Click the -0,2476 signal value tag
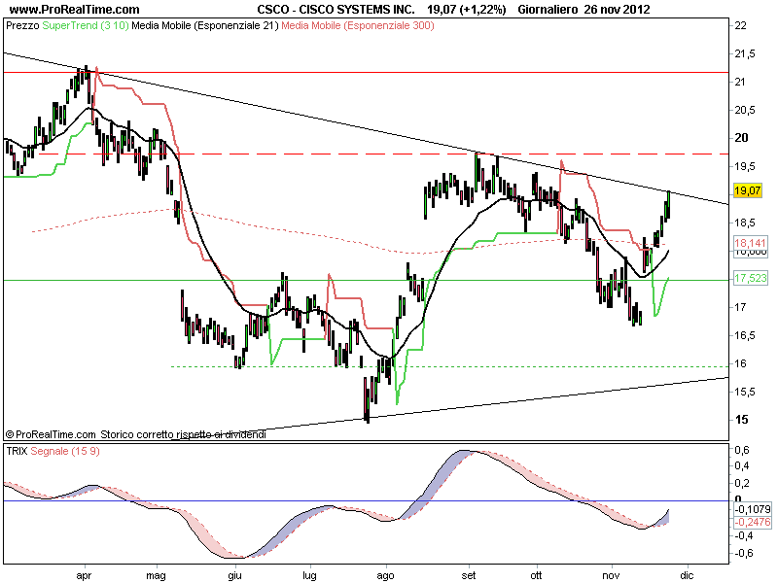The height and width of the screenshot is (583, 778). click(x=753, y=522)
